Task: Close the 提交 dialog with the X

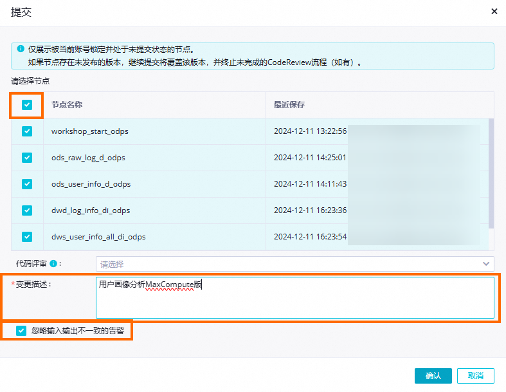Action: point(494,12)
